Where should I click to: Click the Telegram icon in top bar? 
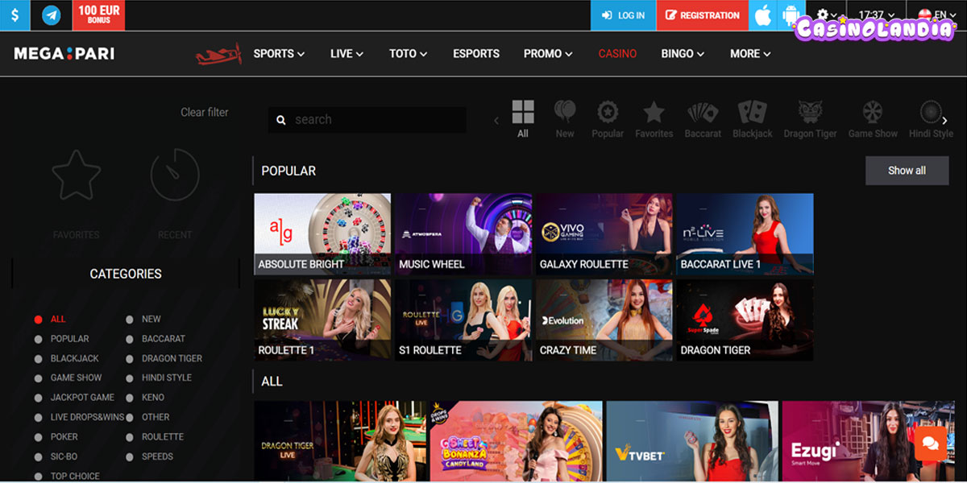click(51, 15)
